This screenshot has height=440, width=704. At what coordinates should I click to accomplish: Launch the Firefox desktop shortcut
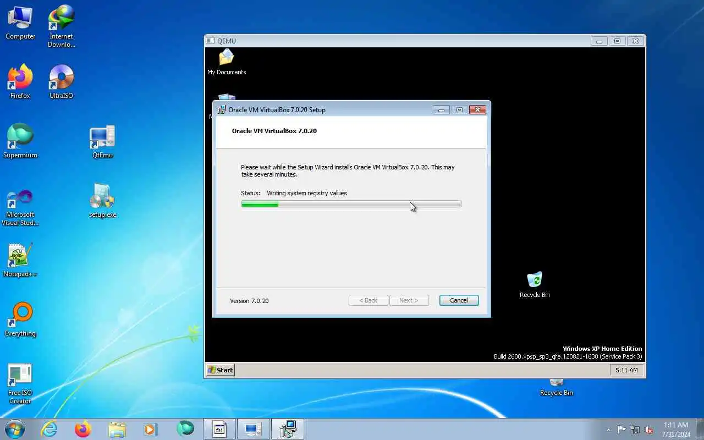point(20,82)
